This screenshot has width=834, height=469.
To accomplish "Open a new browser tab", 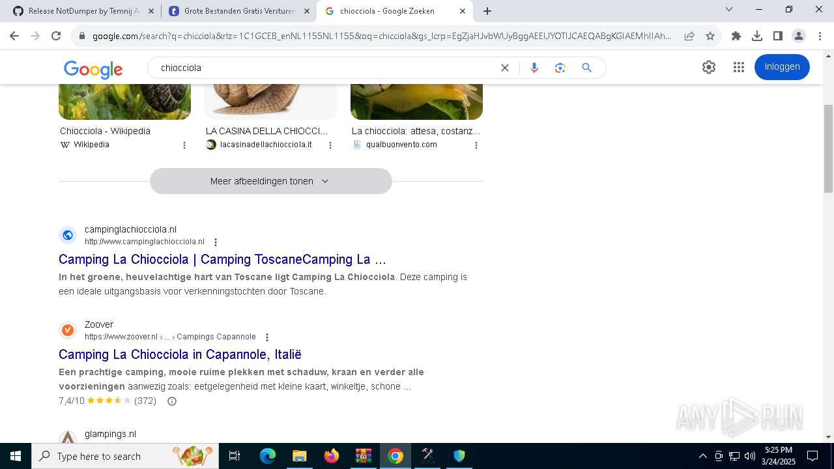I will coord(487,11).
